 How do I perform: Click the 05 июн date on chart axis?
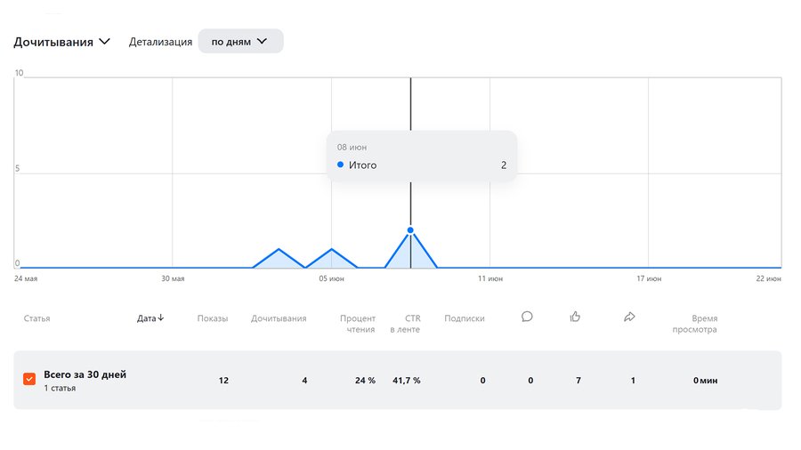tap(331, 279)
